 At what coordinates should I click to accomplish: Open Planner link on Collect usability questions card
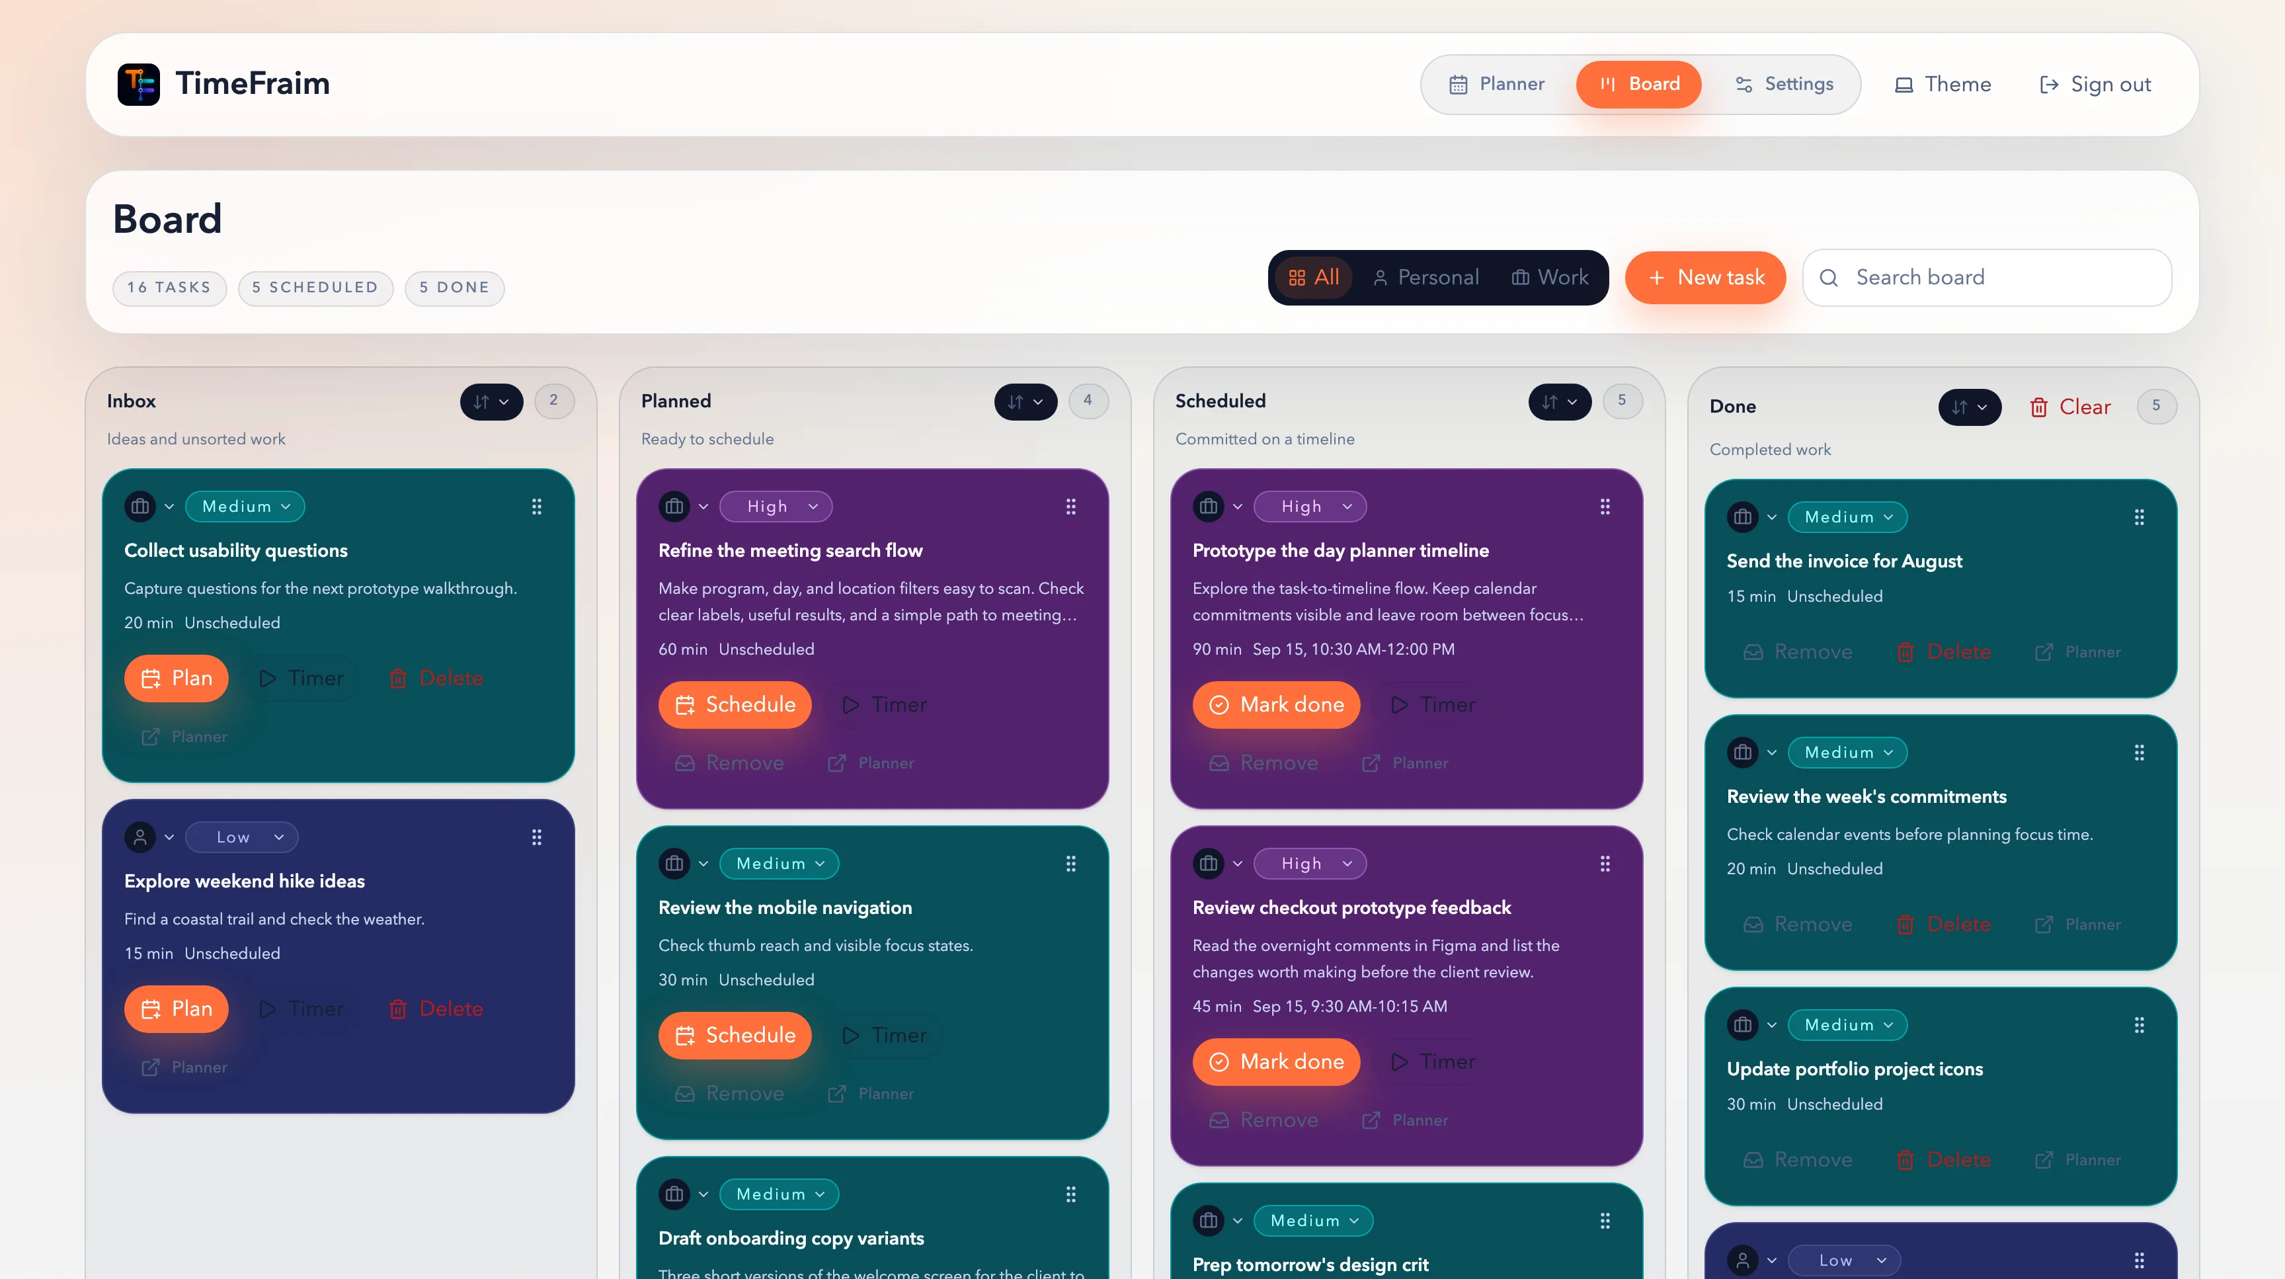[184, 737]
